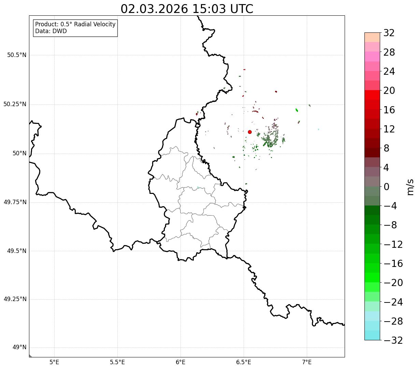
Task: Click the cyan bottom colorbar segment
Action: point(372,335)
